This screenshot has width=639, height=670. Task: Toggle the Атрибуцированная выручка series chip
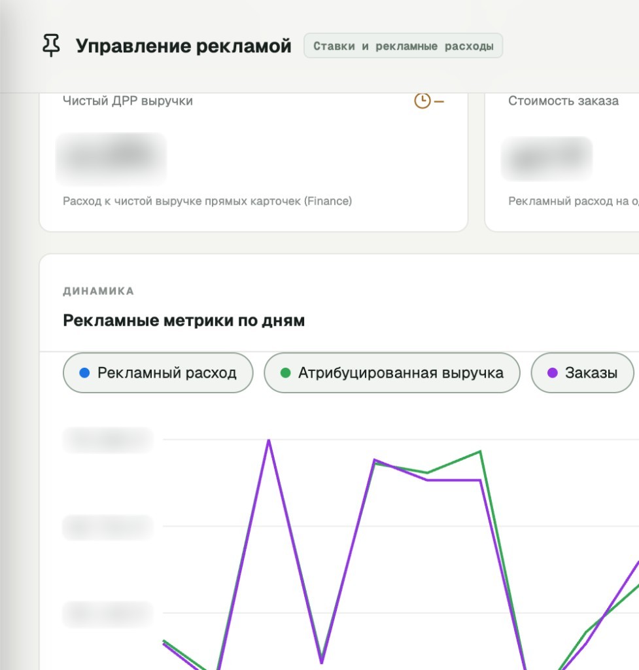tap(392, 372)
